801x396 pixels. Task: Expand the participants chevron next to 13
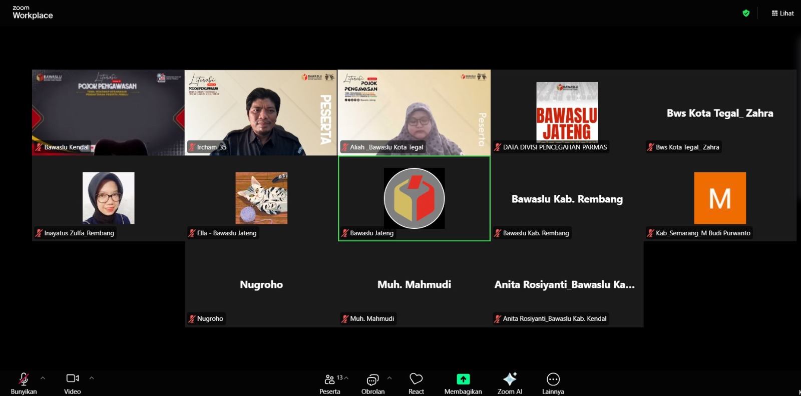point(346,378)
